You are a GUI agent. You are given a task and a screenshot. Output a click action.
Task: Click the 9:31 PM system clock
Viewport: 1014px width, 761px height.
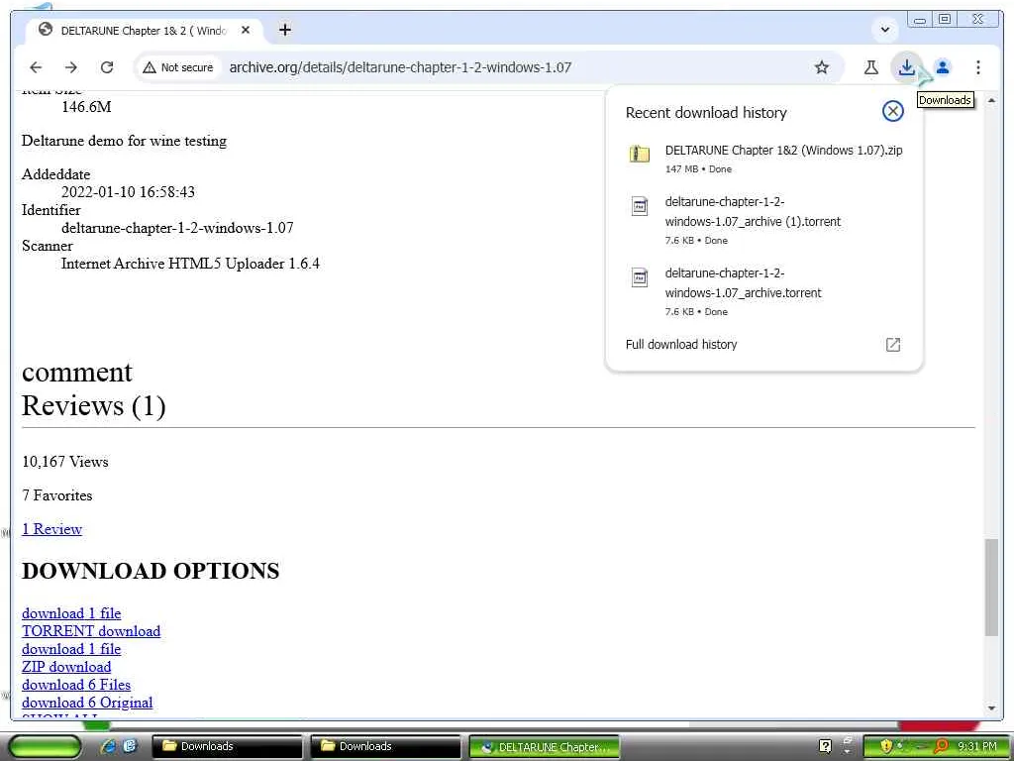[976, 746]
